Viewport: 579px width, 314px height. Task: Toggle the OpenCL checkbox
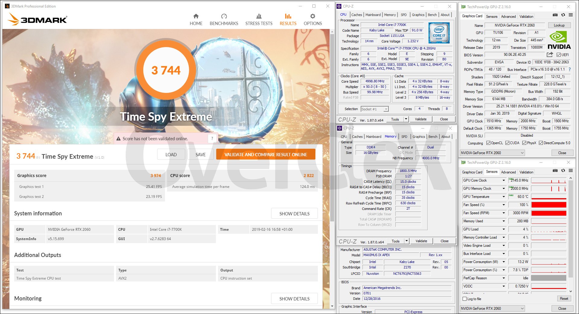(488, 143)
